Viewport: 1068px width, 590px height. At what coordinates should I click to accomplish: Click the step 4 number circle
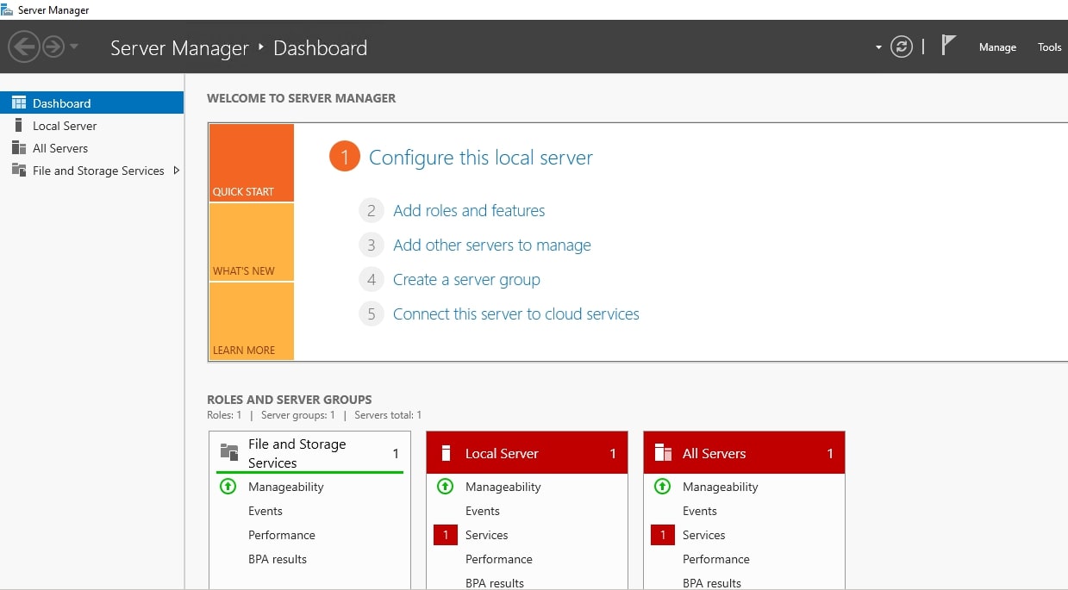coord(371,279)
